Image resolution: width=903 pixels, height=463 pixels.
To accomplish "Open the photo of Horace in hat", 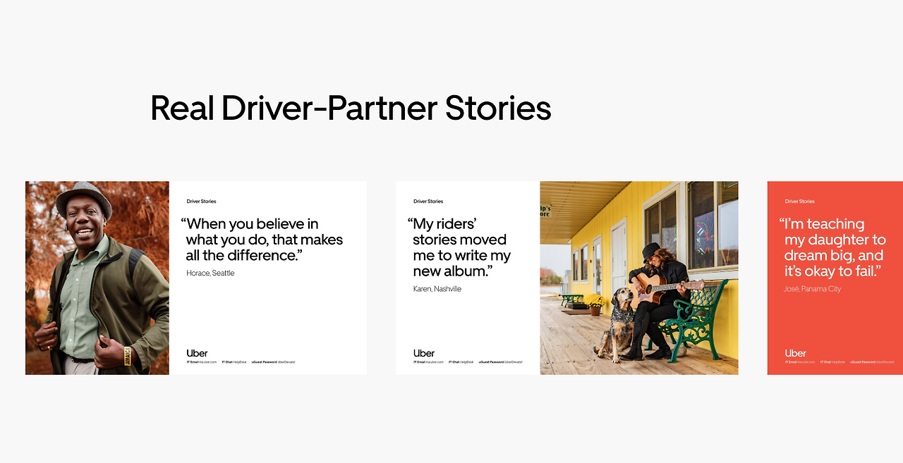I will point(97,278).
